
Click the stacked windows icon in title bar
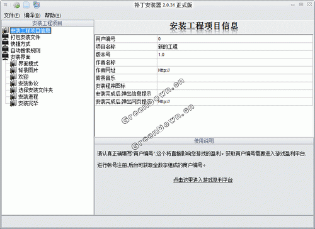(36, 5)
